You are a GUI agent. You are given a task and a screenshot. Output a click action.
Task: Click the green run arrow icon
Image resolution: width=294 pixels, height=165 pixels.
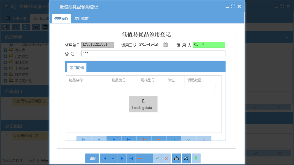click(196, 158)
